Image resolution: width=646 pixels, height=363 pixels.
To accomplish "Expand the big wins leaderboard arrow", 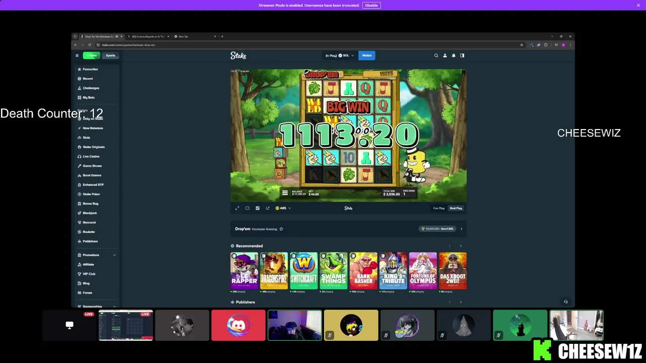I will pos(461,229).
